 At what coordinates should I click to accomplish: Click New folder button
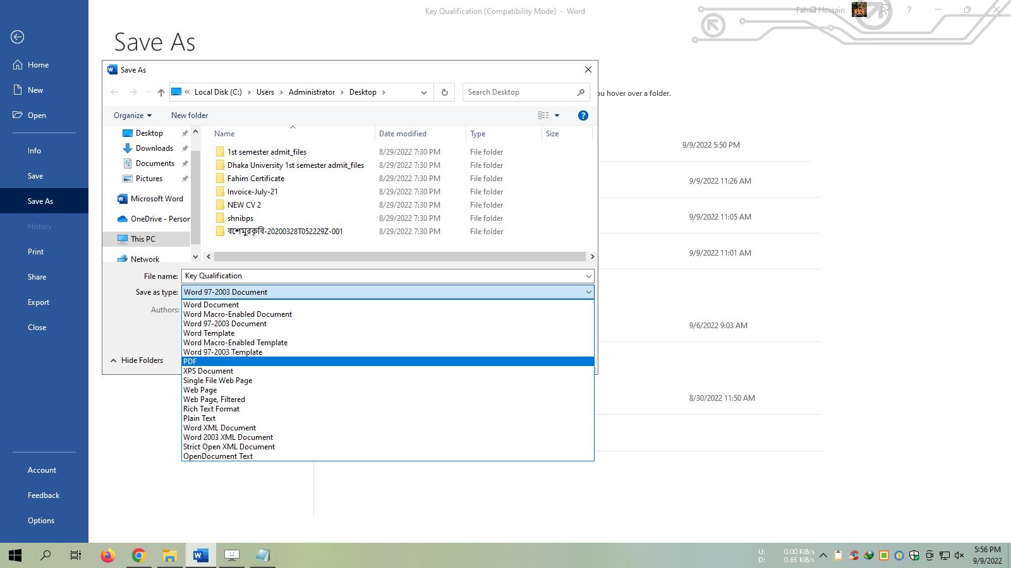coord(190,115)
